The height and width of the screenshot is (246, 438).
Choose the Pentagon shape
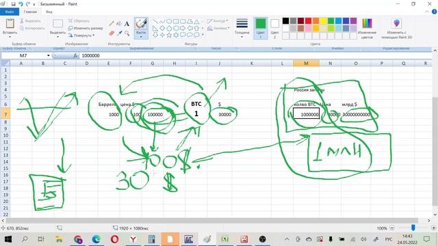[x=169, y=28]
